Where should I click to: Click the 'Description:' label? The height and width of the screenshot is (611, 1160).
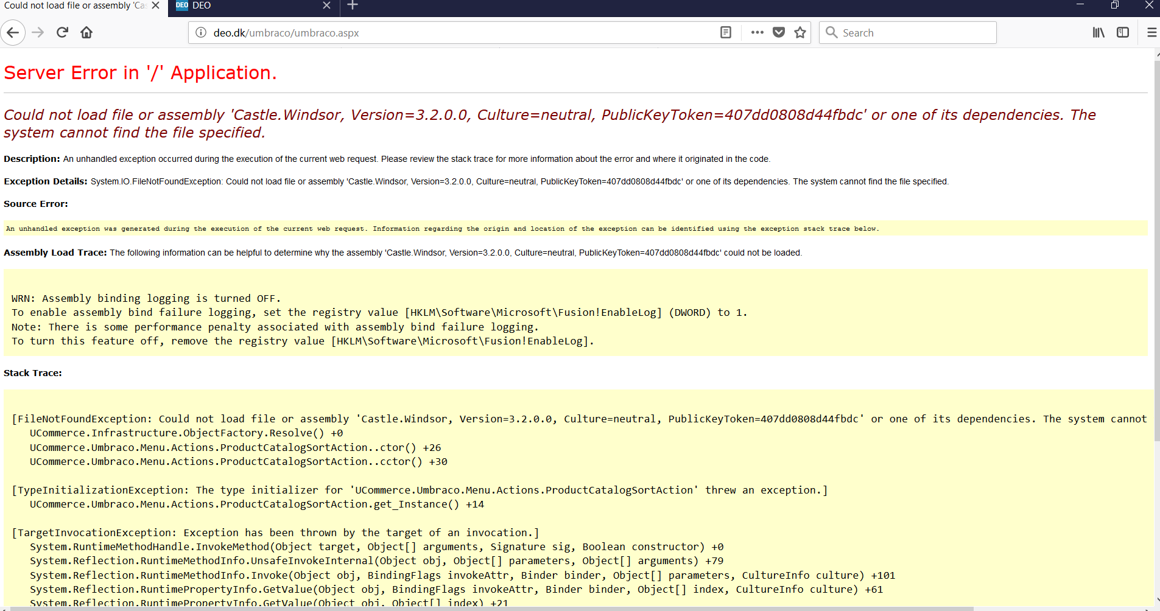32,159
